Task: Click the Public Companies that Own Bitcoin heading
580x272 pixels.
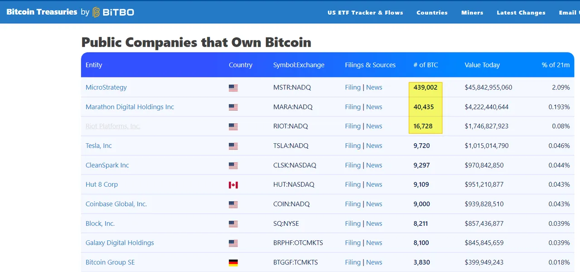Action: pyautogui.click(x=196, y=42)
